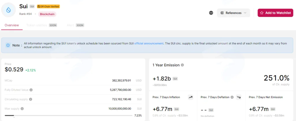
Task: Click the Prev. 7 Days Net Emission heading
Action: [x=266, y=97]
